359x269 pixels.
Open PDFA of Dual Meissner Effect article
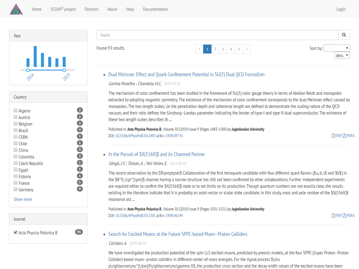pyautogui.click(x=349, y=136)
